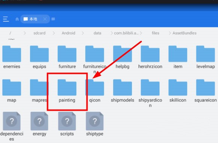The width and height of the screenshot is (218, 143).
Task: Close the 本地 tab
Action: tap(45, 19)
